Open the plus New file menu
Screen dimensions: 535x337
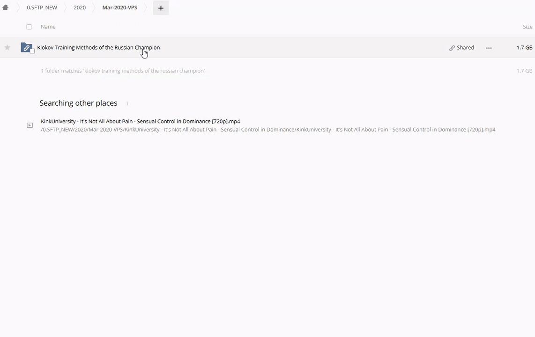(x=161, y=8)
